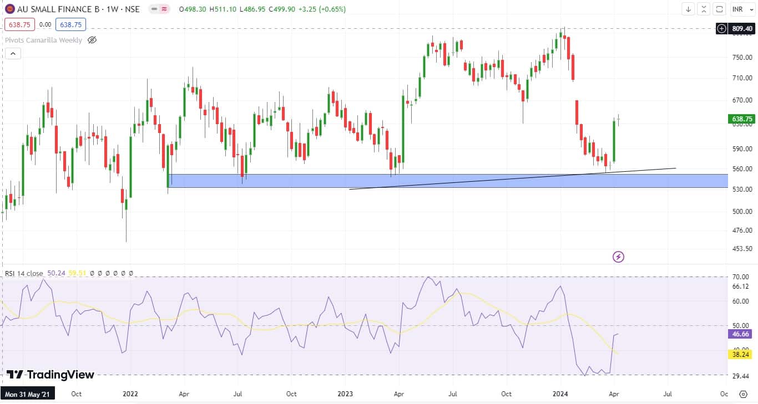
Task: Toggle visibility of Pivots Camarilla Weekly indicator
Action: pyautogui.click(x=93, y=40)
